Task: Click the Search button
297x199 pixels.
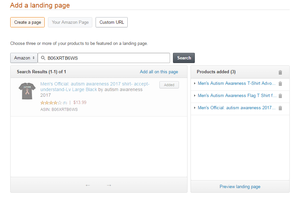Action: 184,58
